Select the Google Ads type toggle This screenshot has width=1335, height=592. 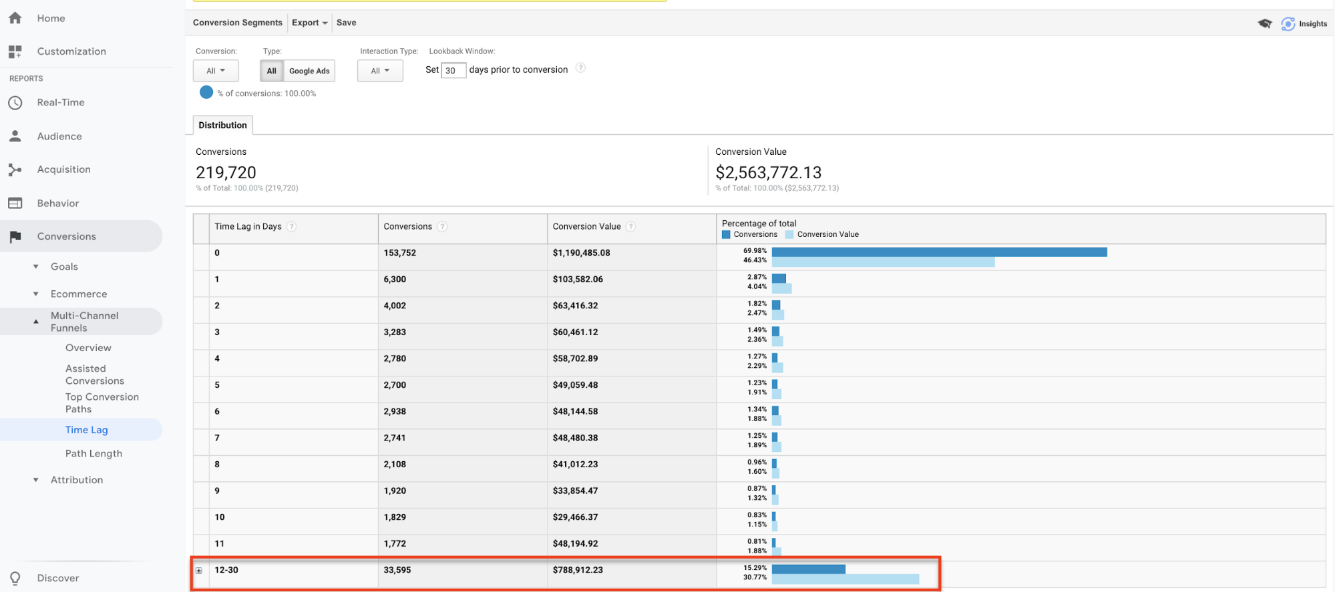point(309,71)
